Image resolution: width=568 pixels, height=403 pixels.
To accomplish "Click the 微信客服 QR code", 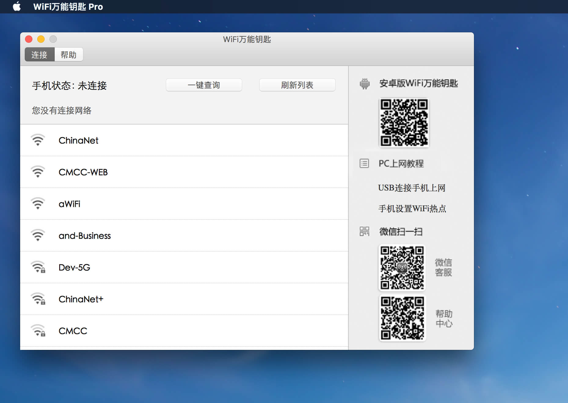I will 402,268.
